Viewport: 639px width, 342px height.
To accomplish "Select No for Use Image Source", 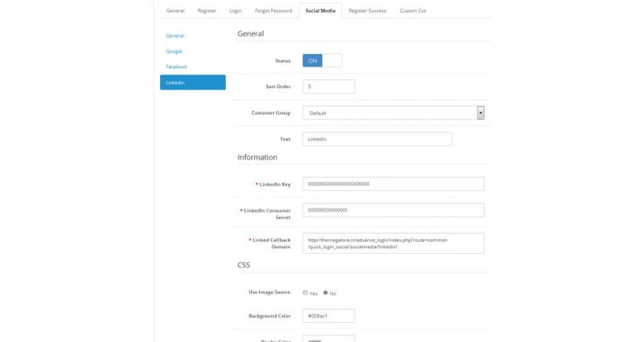I will 325,292.
